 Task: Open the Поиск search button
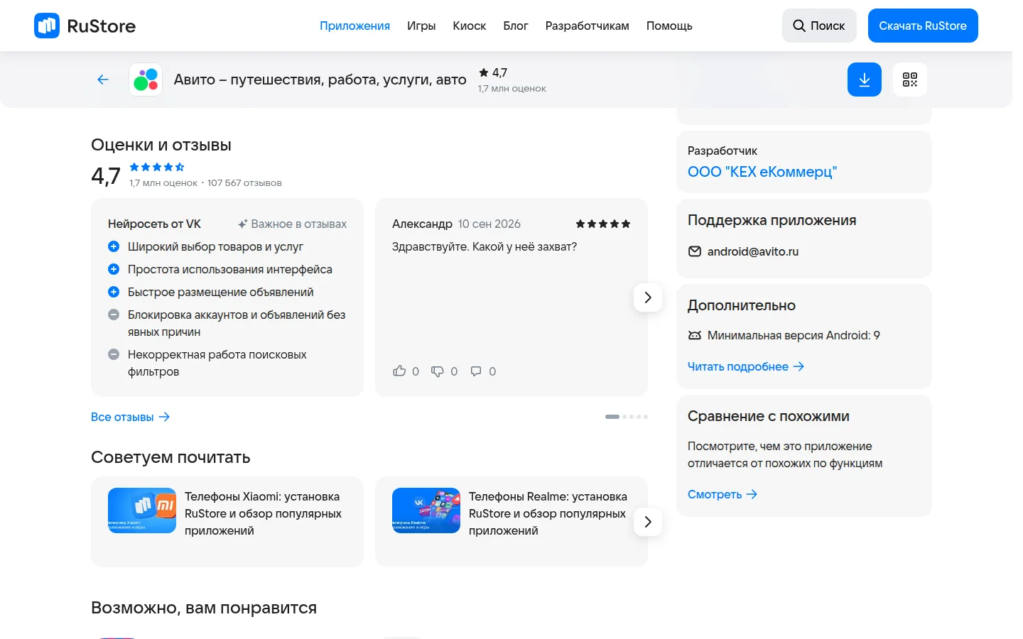coord(819,26)
